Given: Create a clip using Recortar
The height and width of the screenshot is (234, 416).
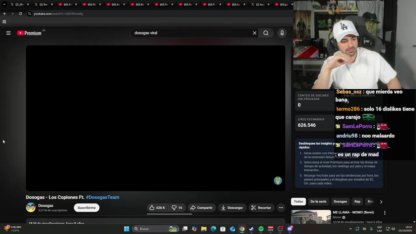Looking at the screenshot, I should tap(261, 208).
